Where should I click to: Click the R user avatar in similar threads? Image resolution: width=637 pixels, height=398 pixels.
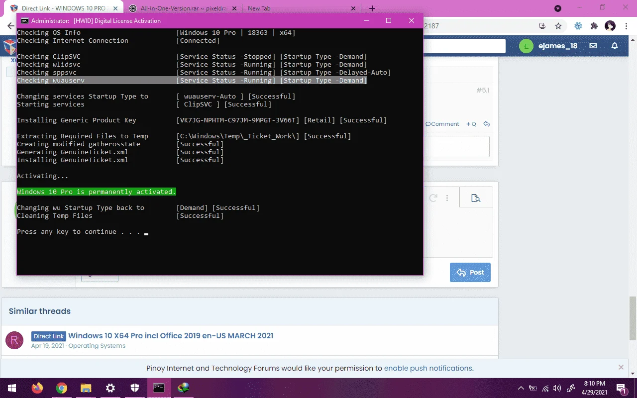(x=14, y=340)
